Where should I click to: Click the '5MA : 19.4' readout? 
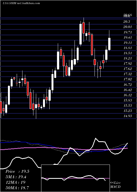tap(16, 177)
